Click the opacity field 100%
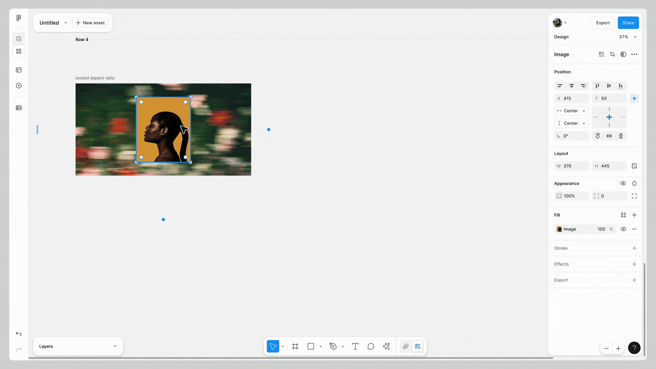 coord(571,196)
